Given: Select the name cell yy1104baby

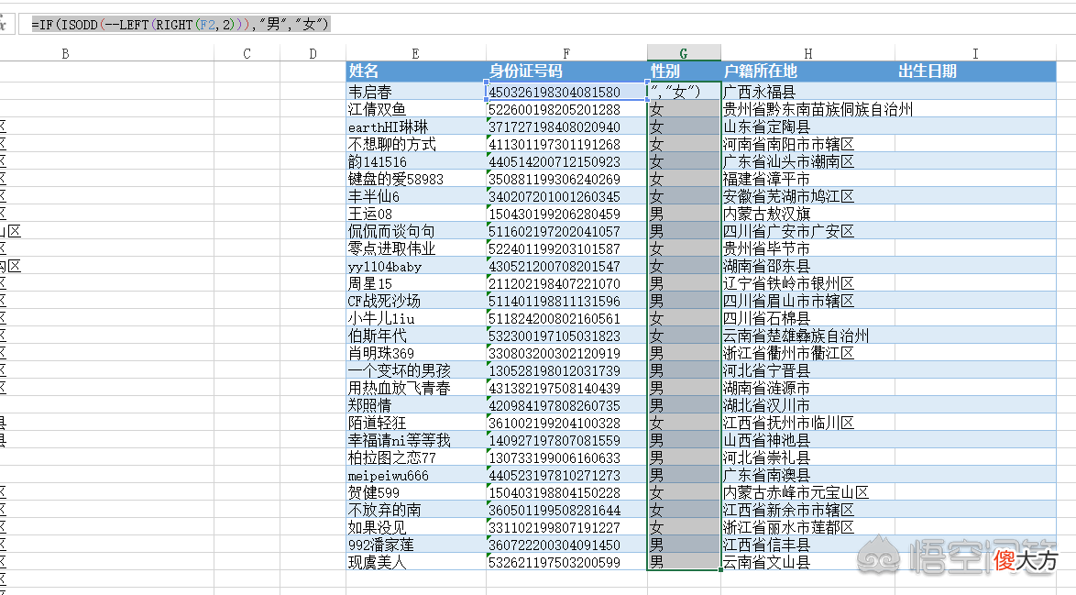Looking at the screenshot, I should (x=416, y=266).
